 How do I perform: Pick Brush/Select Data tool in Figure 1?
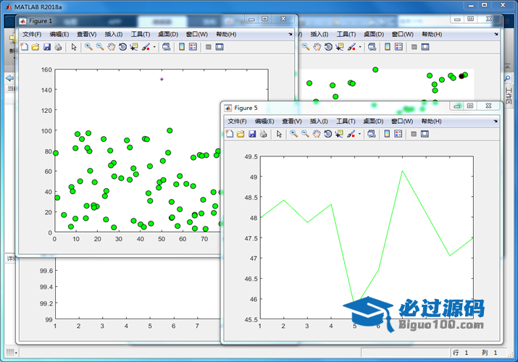coord(146,47)
